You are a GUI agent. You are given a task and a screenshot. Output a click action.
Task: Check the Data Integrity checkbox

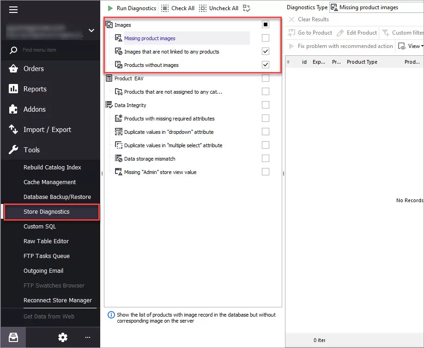pyautogui.click(x=266, y=105)
